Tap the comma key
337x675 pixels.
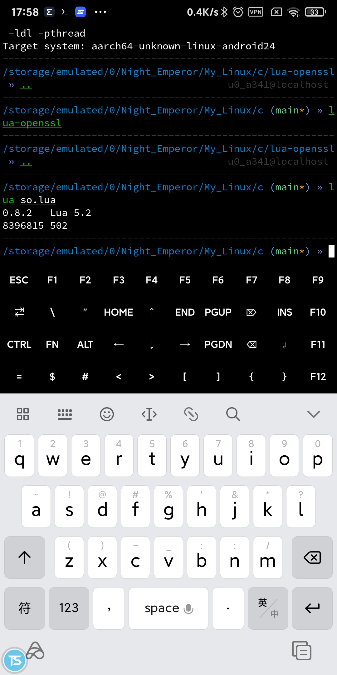click(109, 608)
